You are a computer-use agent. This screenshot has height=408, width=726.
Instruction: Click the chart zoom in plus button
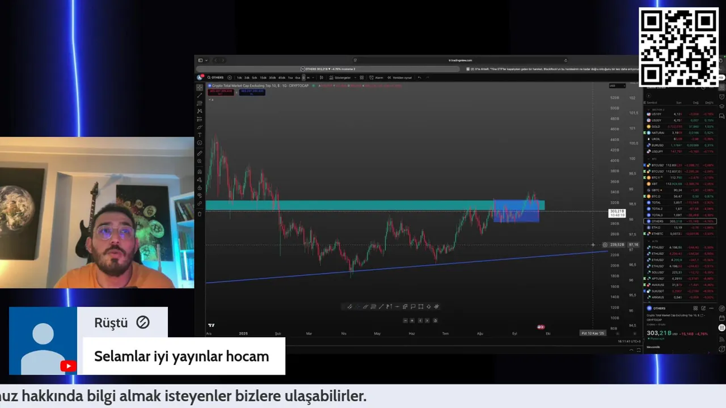tap(412, 321)
